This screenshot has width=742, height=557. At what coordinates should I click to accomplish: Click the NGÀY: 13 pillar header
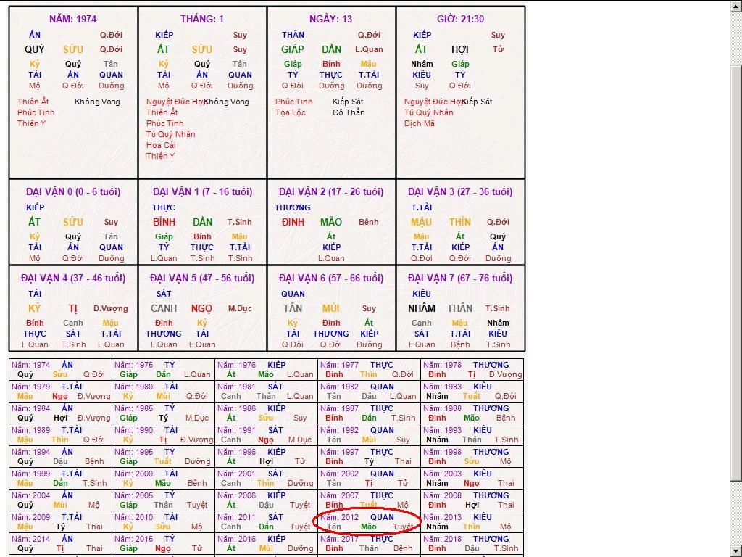point(330,19)
